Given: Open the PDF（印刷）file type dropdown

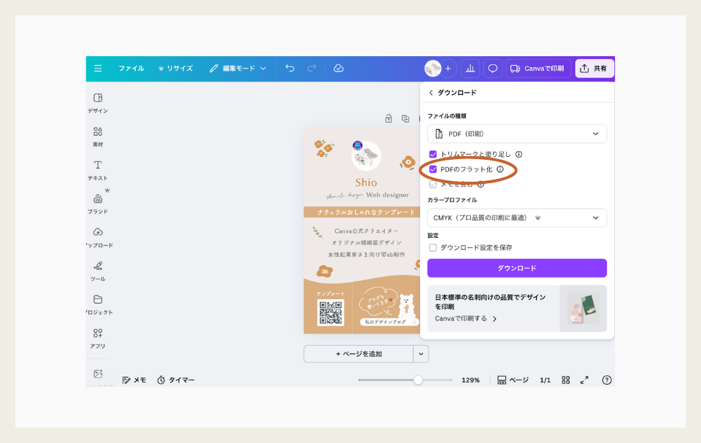Looking at the screenshot, I should (x=516, y=134).
